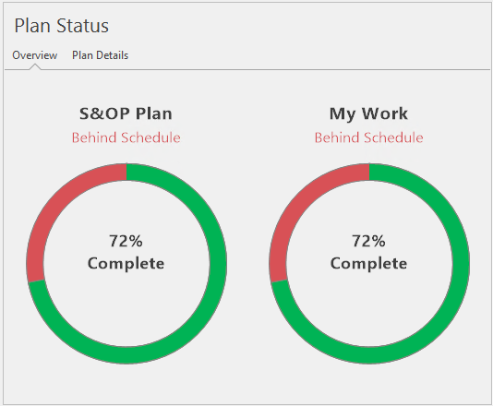Click the Overview tab pointer indicator

click(35, 66)
